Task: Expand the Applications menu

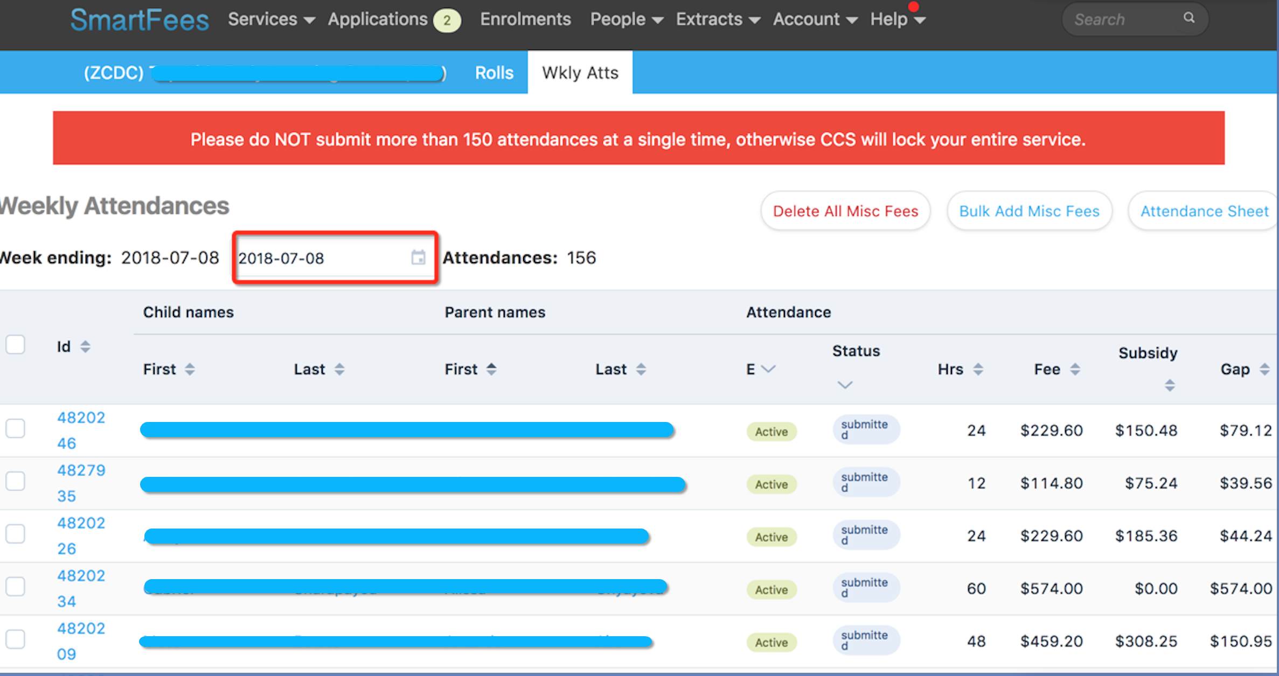Action: [x=380, y=19]
